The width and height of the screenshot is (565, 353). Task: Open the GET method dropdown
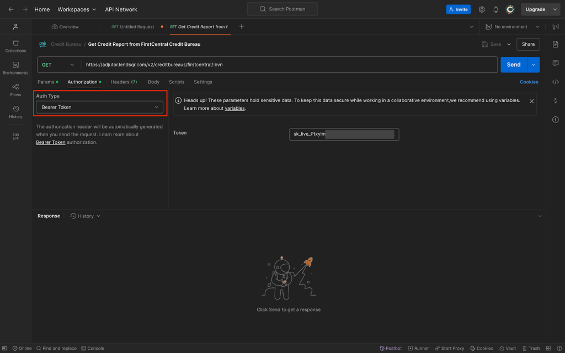point(58,65)
